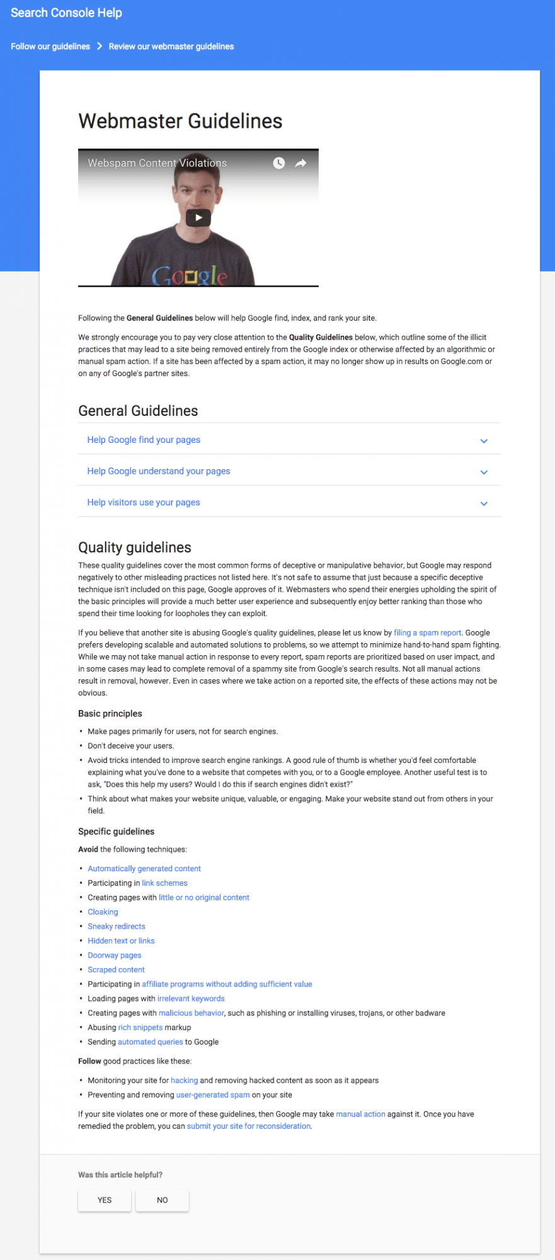The height and width of the screenshot is (1260, 555).
Task: Open the Automatically generated content link
Action: click(x=144, y=868)
